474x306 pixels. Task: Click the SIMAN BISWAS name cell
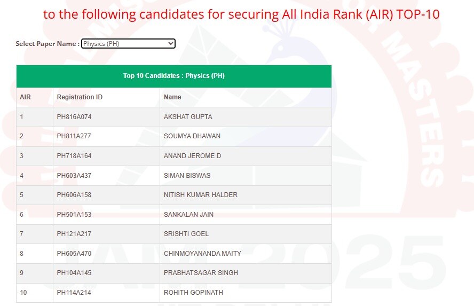(x=187, y=176)
